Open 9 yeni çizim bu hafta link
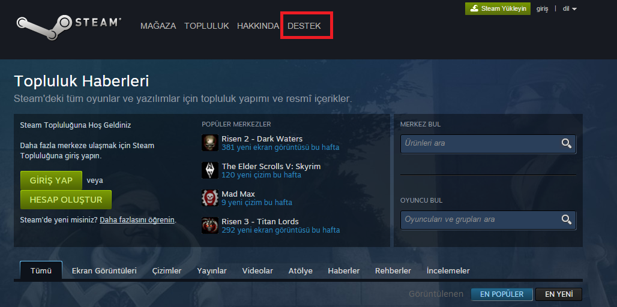Image resolution: width=617 pixels, height=307 pixels. (x=257, y=203)
